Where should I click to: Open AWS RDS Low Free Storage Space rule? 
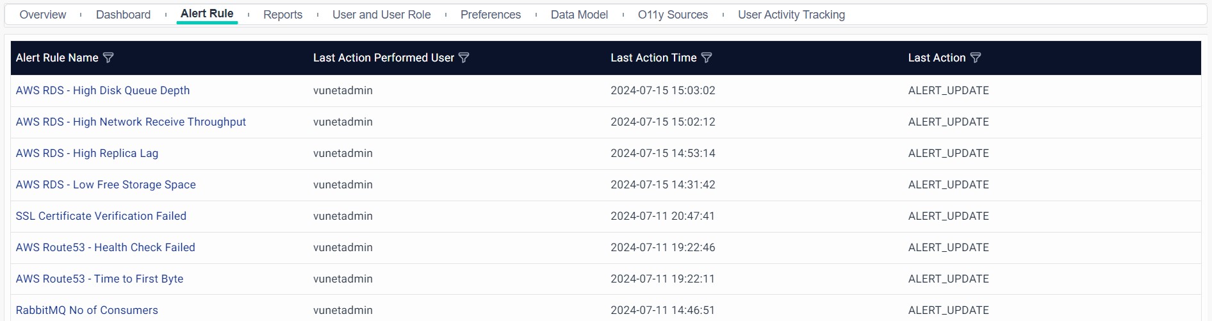click(106, 185)
